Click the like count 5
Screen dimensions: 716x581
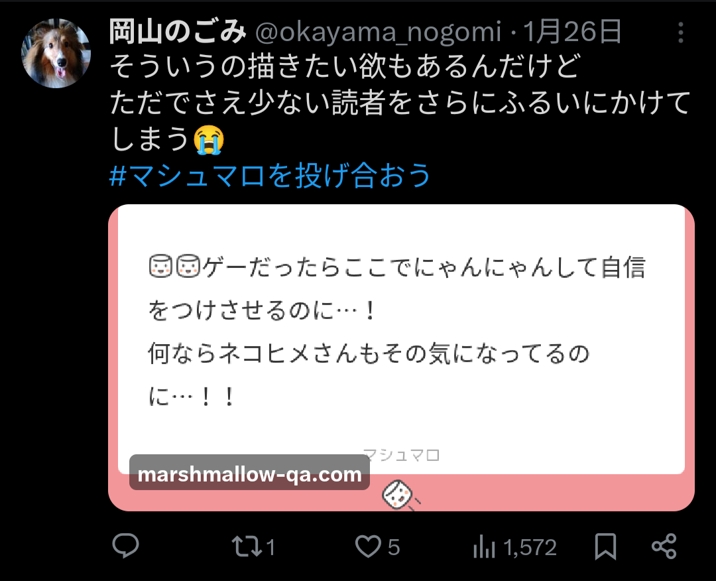tap(394, 547)
